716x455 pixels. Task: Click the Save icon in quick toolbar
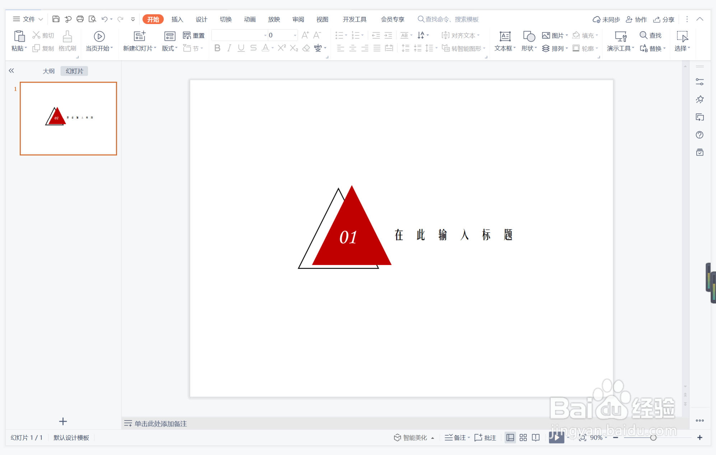tap(56, 19)
